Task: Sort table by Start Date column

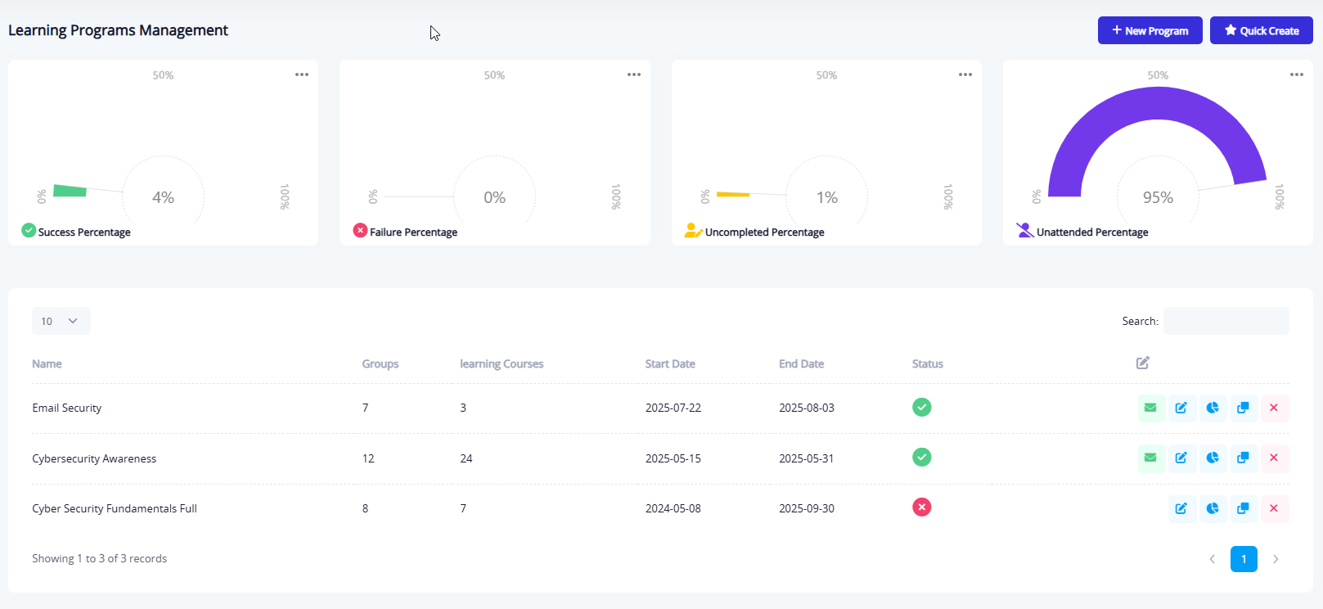Action: point(669,364)
